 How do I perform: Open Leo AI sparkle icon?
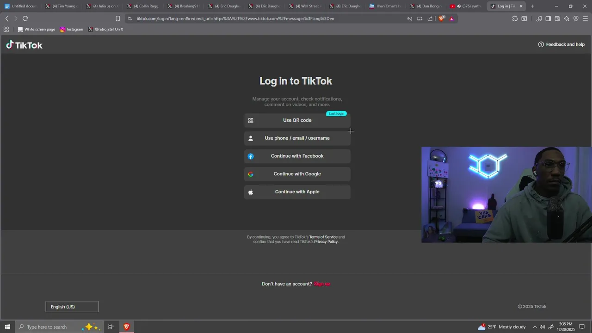tap(567, 18)
